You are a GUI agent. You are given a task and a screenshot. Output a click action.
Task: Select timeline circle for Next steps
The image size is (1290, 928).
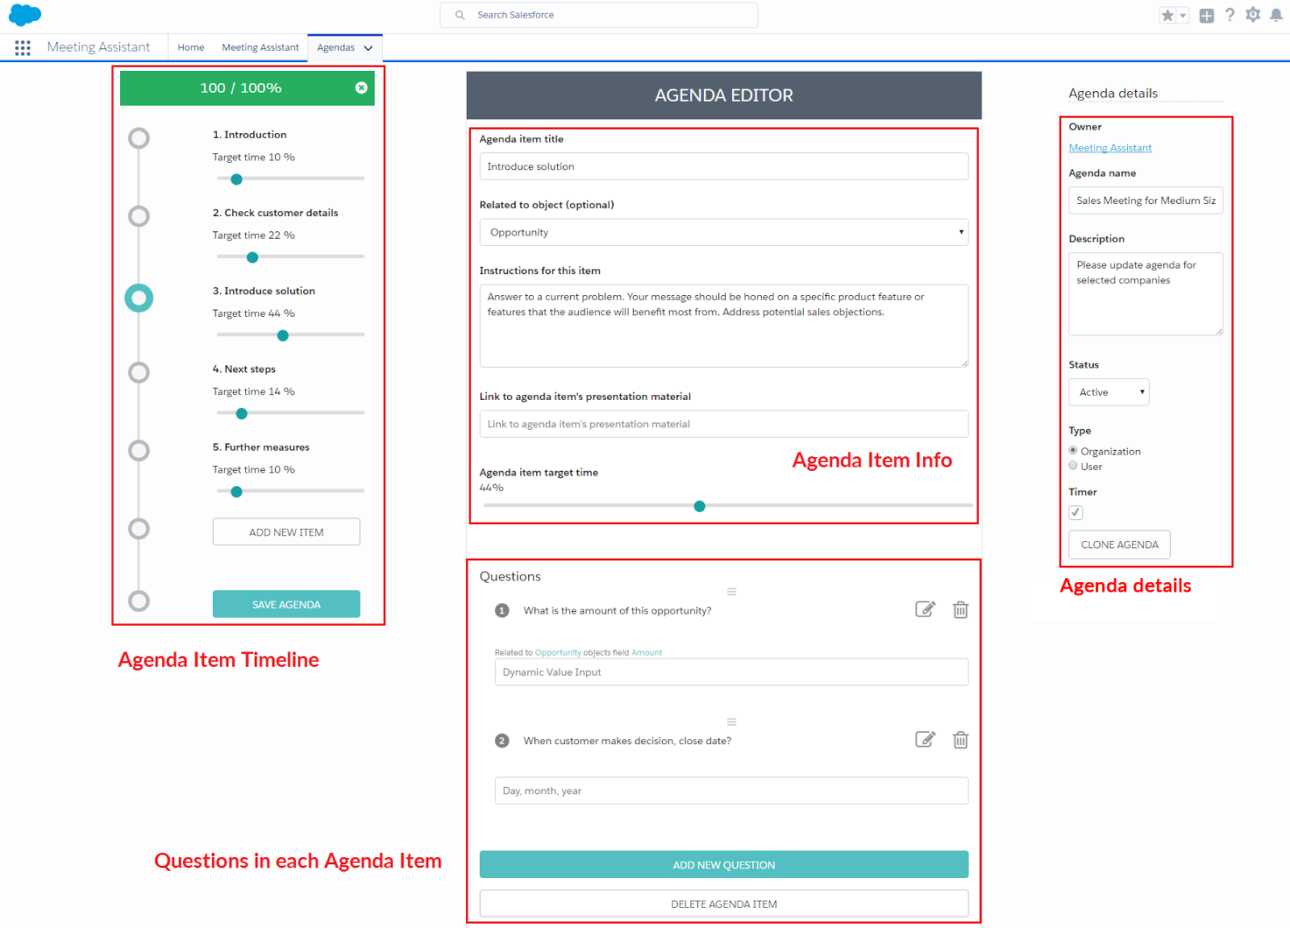(139, 372)
